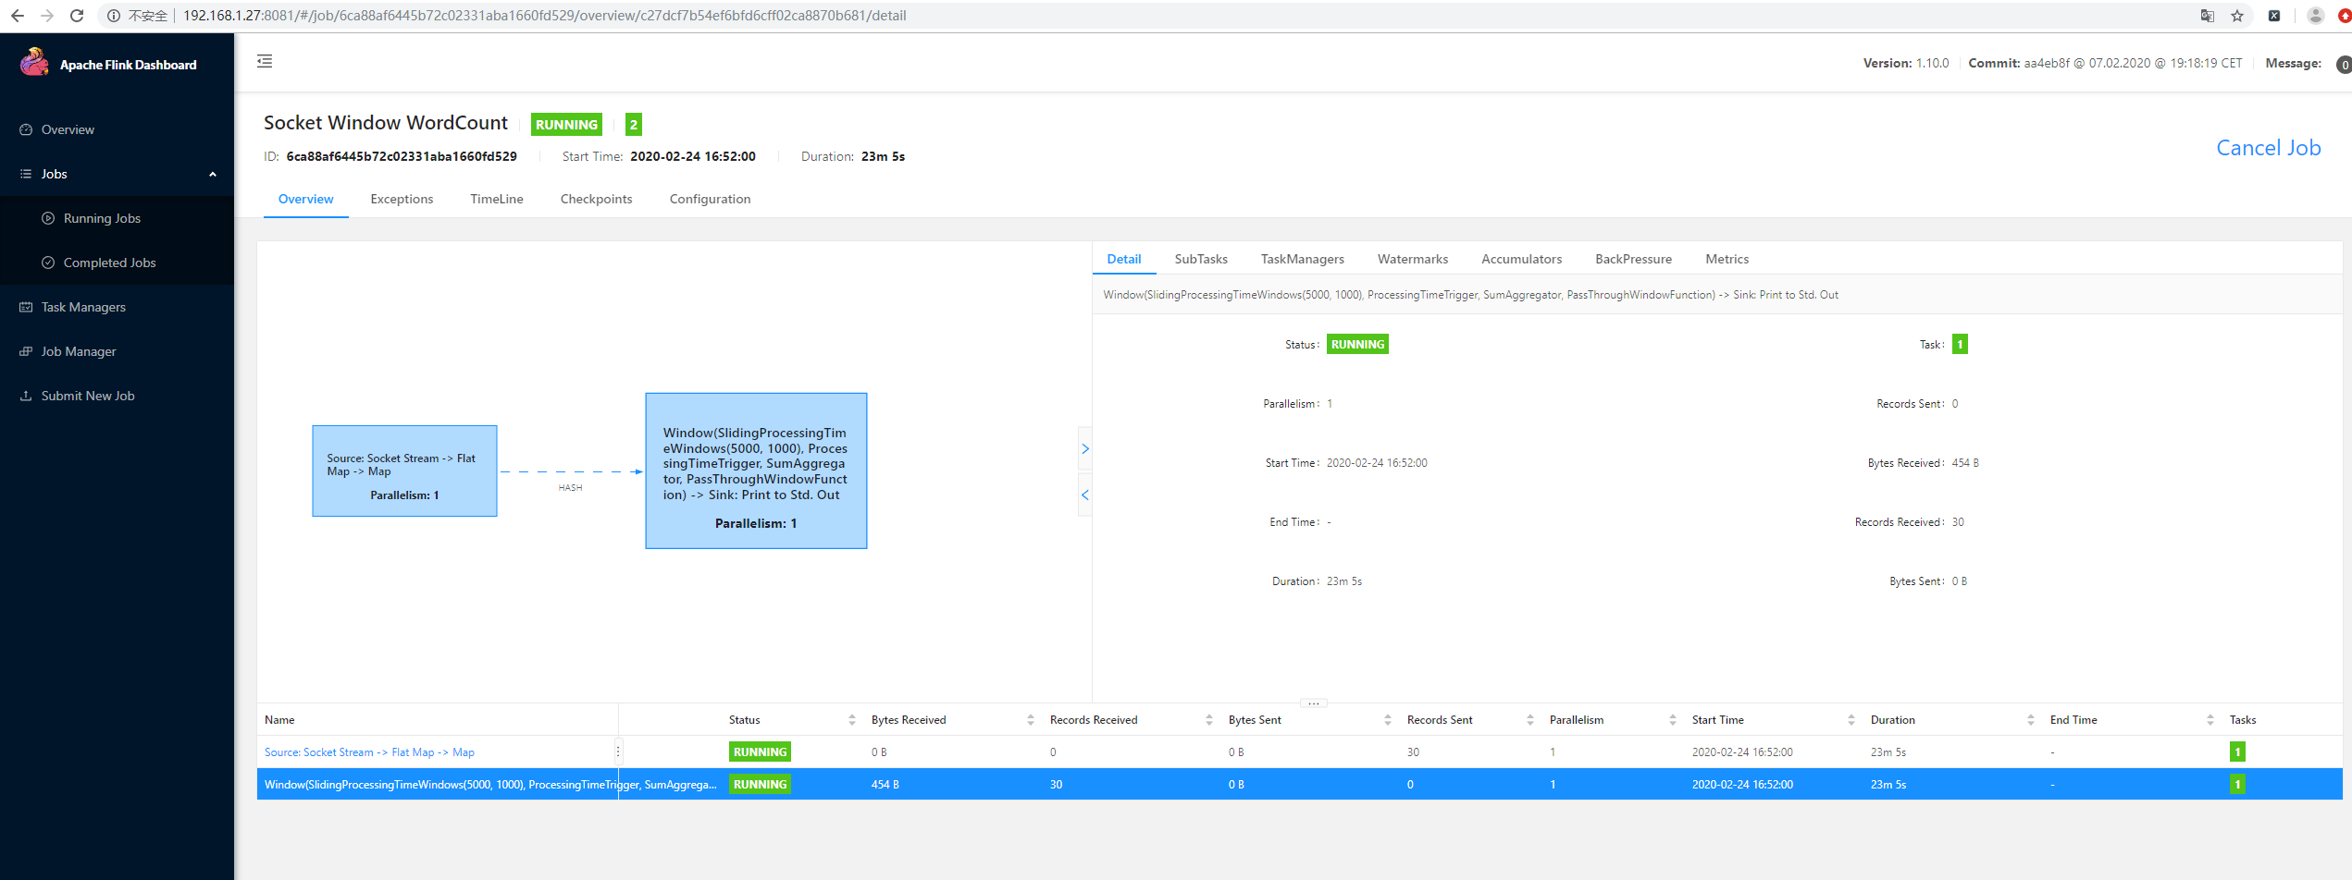Sort the table by Records Received
The width and height of the screenshot is (2352, 880).
click(x=1208, y=720)
